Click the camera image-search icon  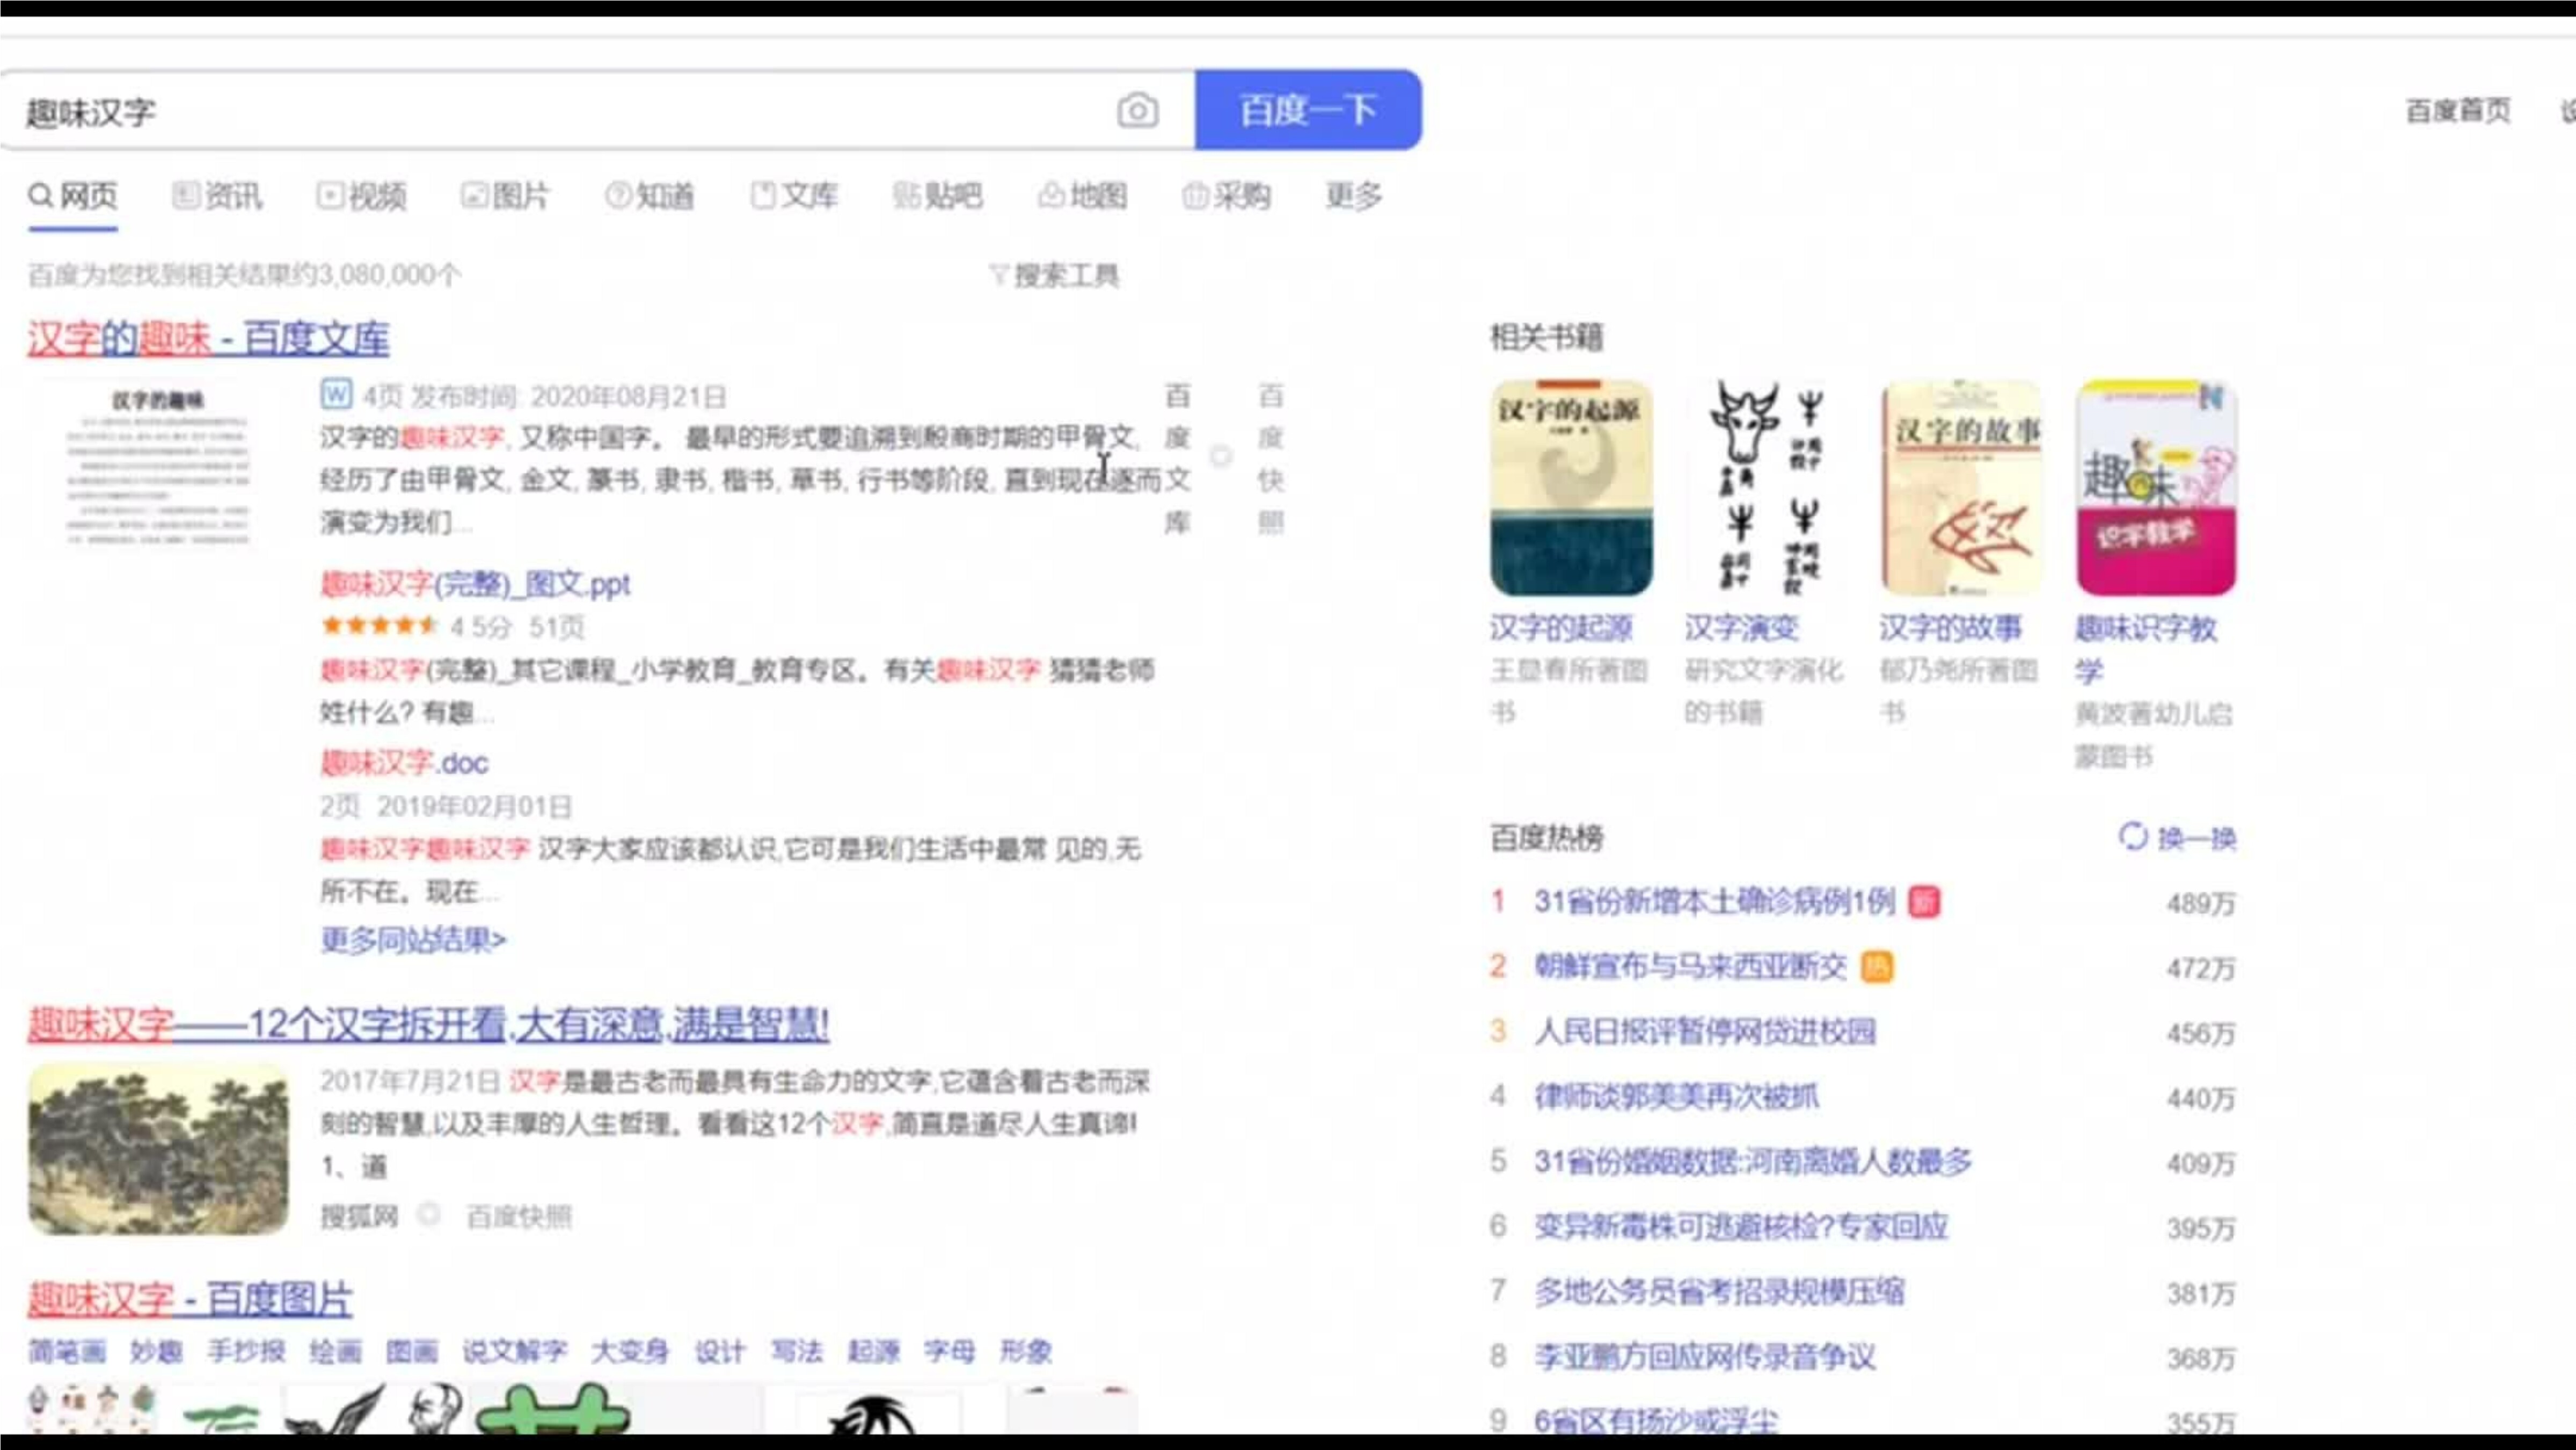[x=1137, y=110]
